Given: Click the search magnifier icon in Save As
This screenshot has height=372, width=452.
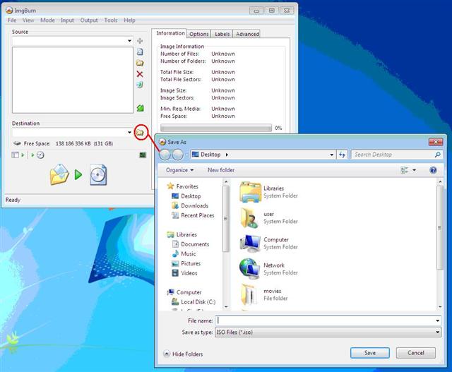Looking at the screenshot, I should (x=437, y=155).
